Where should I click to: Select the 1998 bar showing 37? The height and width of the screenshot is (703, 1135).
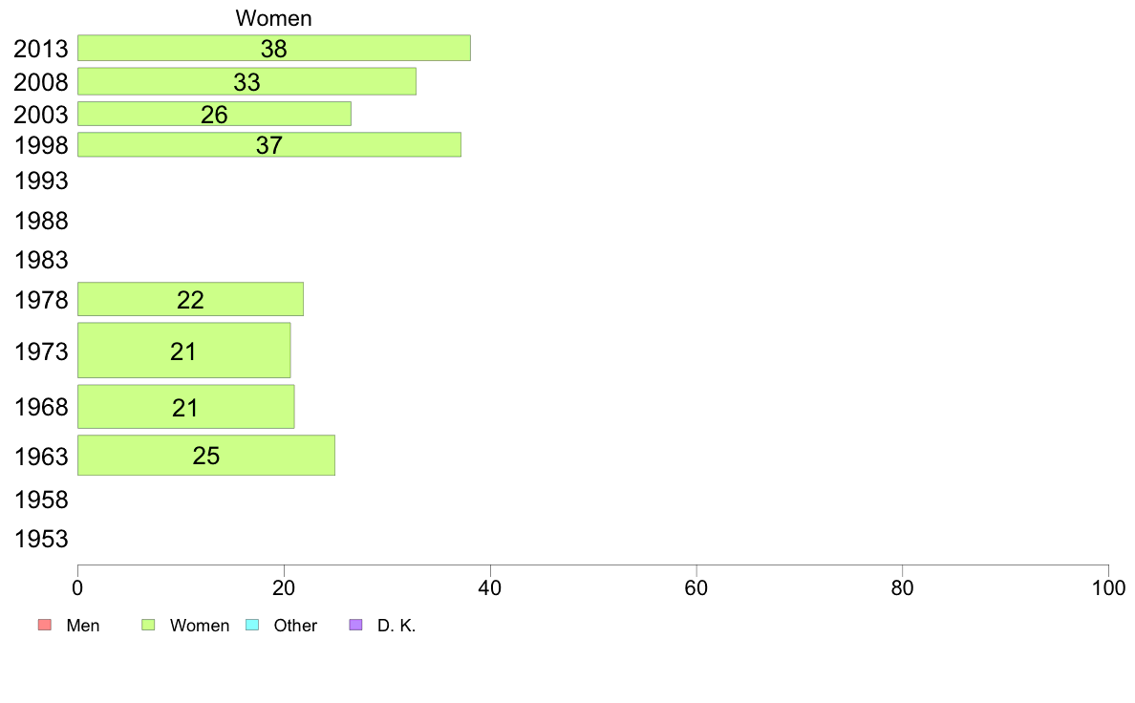click(269, 145)
